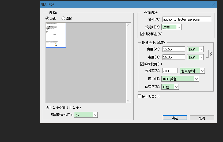Open the 缩览图大小 dropdown

point(86,115)
